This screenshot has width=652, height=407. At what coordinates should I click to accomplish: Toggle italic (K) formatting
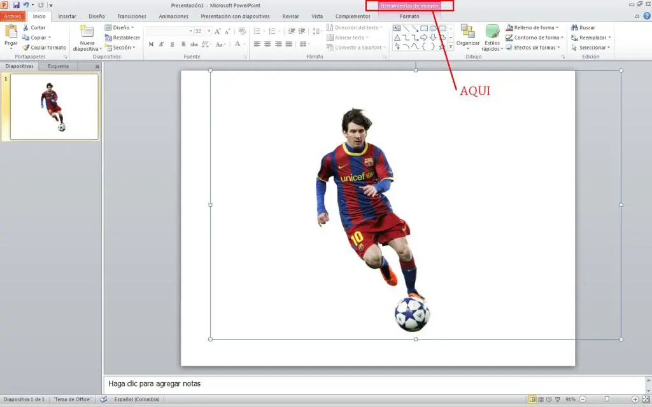pos(162,44)
